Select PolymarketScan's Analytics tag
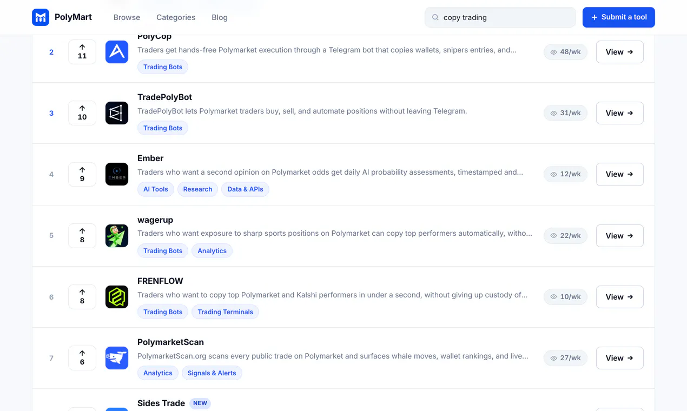The height and width of the screenshot is (411, 687). pos(158,373)
